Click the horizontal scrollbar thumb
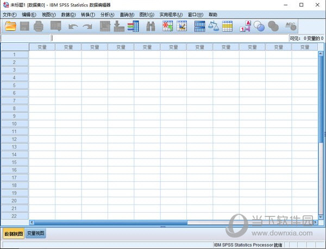This screenshot has width=326, height=249. (111, 222)
